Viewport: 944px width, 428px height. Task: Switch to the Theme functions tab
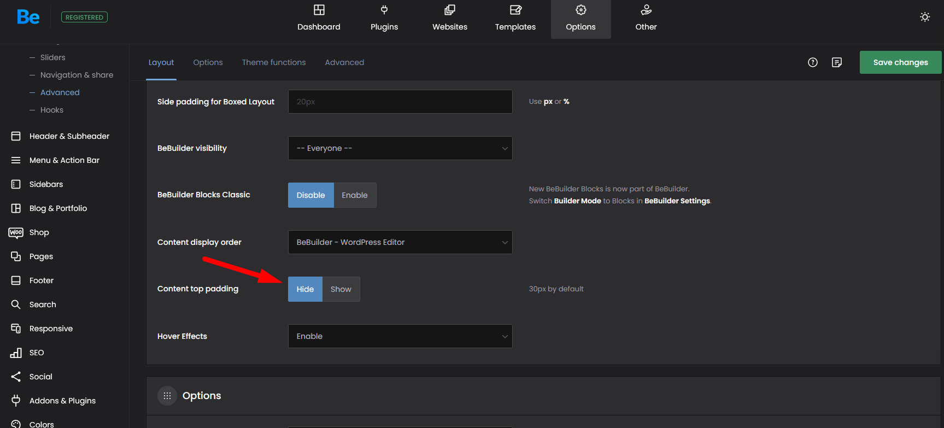coord(274,62)
